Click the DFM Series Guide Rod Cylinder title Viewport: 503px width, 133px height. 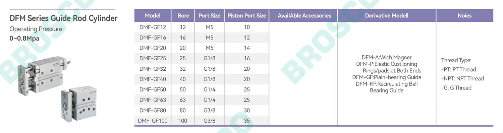[64, 18]
